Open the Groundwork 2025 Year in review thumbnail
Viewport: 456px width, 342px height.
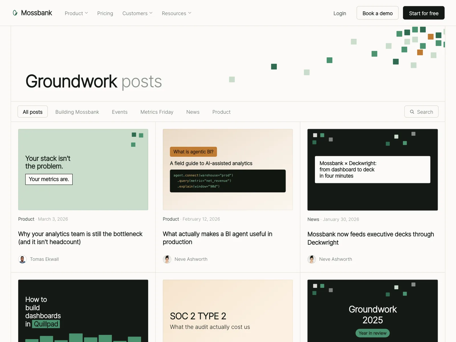pos(372,311)
